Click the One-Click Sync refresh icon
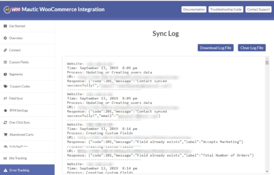 click(5, 123)
